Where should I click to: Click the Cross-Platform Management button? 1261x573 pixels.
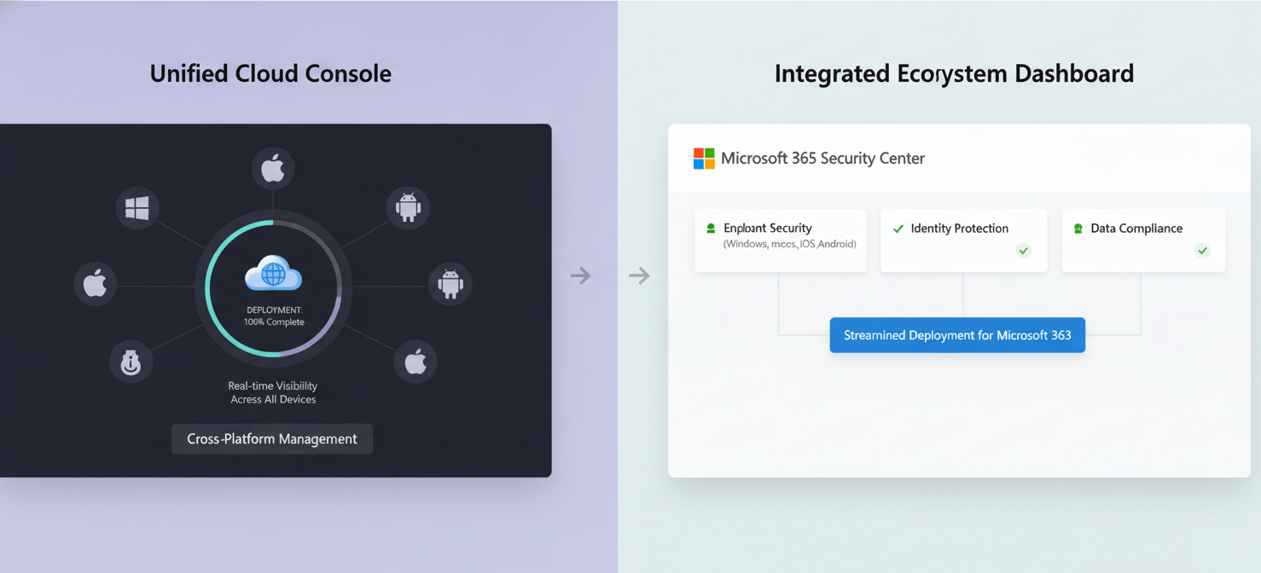coord(272,439)
